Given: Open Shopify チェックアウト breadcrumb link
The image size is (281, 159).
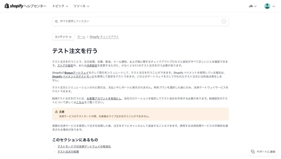Looking at the screenshot, I should pyautogui.click(x=104, y=37).
